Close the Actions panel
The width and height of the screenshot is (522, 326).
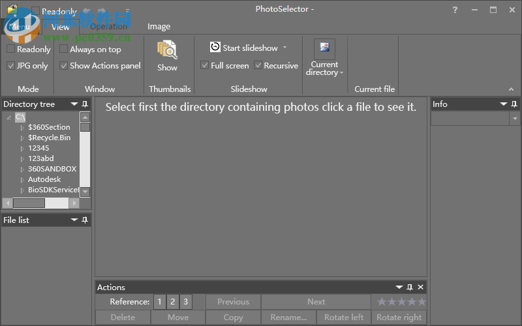tap(420, 287)
